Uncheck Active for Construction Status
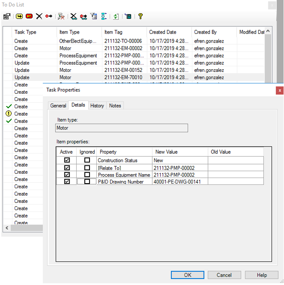This screenshot has width=284, height=285. point(67,160)
